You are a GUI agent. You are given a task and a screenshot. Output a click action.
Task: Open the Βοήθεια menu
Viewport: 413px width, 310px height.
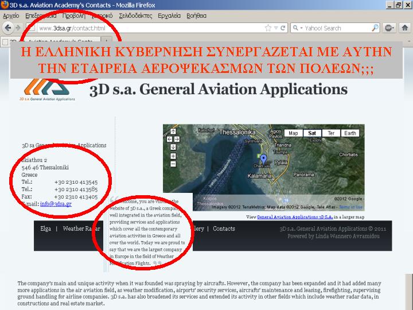[x=196, y=16]
